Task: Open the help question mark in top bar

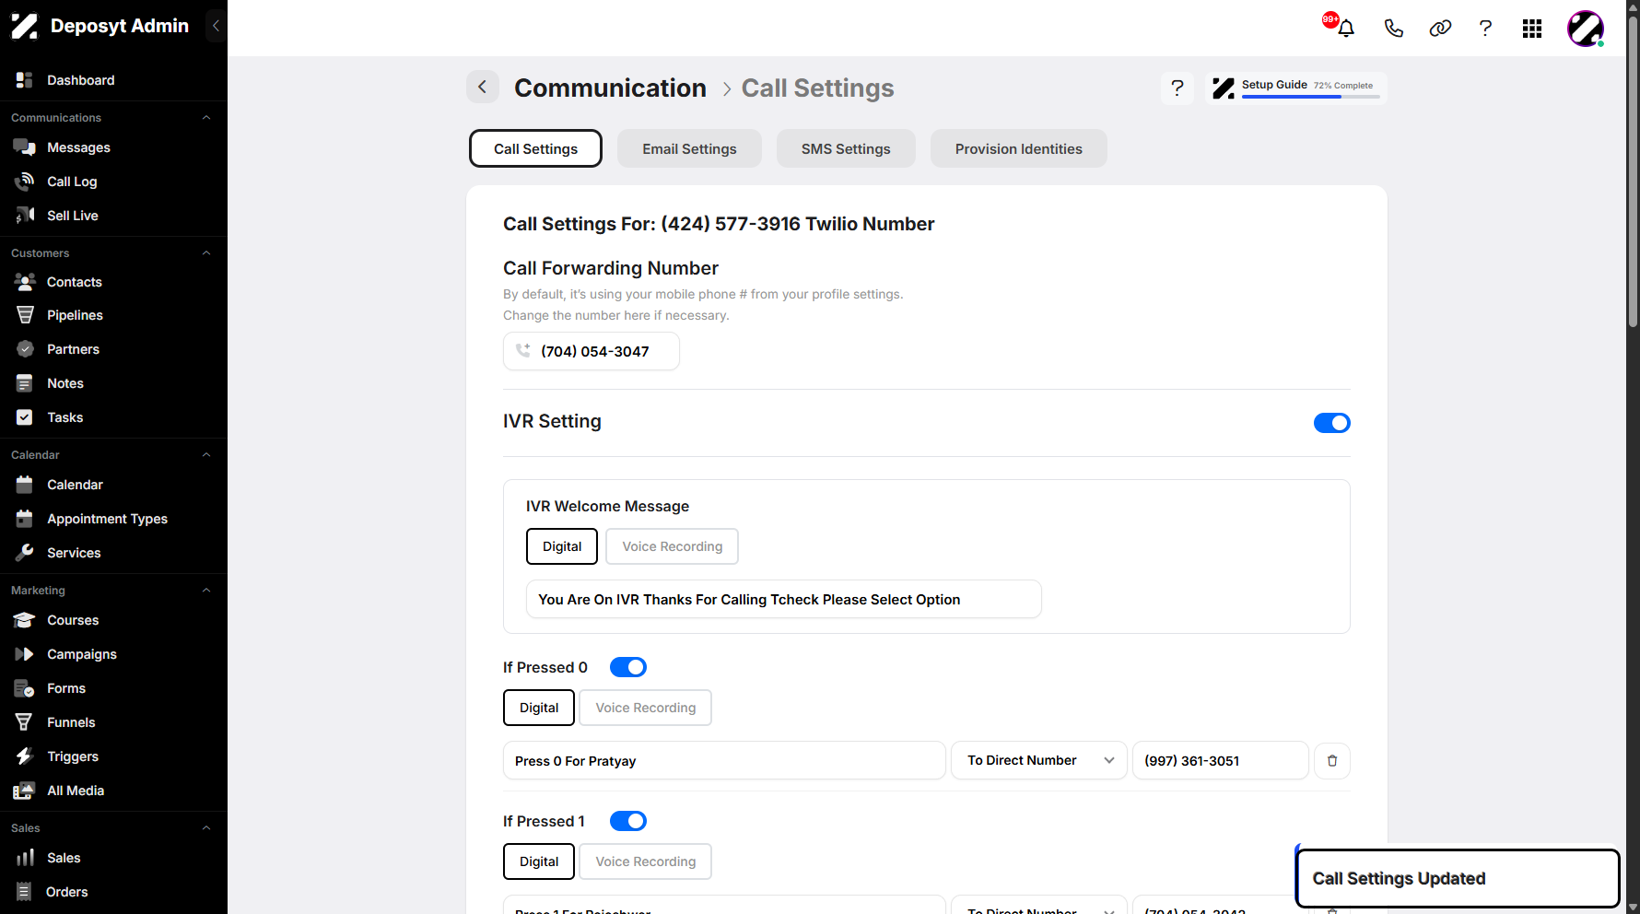Action: pyautogui.click(x=1485, y=29)
